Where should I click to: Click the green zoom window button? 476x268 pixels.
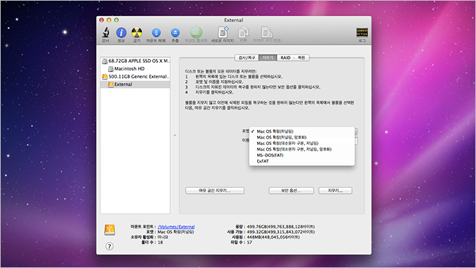point(116,20)
